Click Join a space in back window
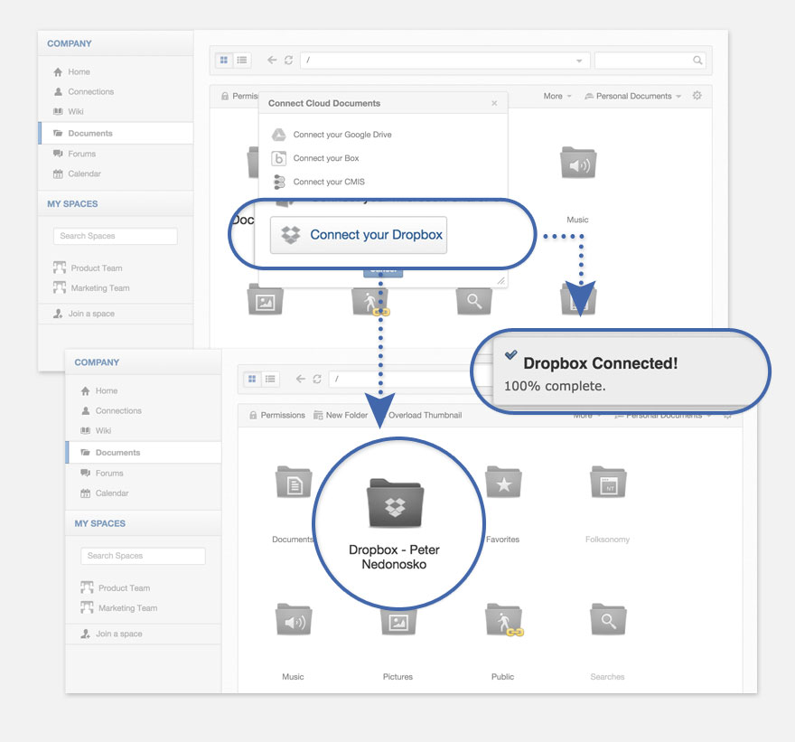795x742 pixels. (x=84, y=314)
